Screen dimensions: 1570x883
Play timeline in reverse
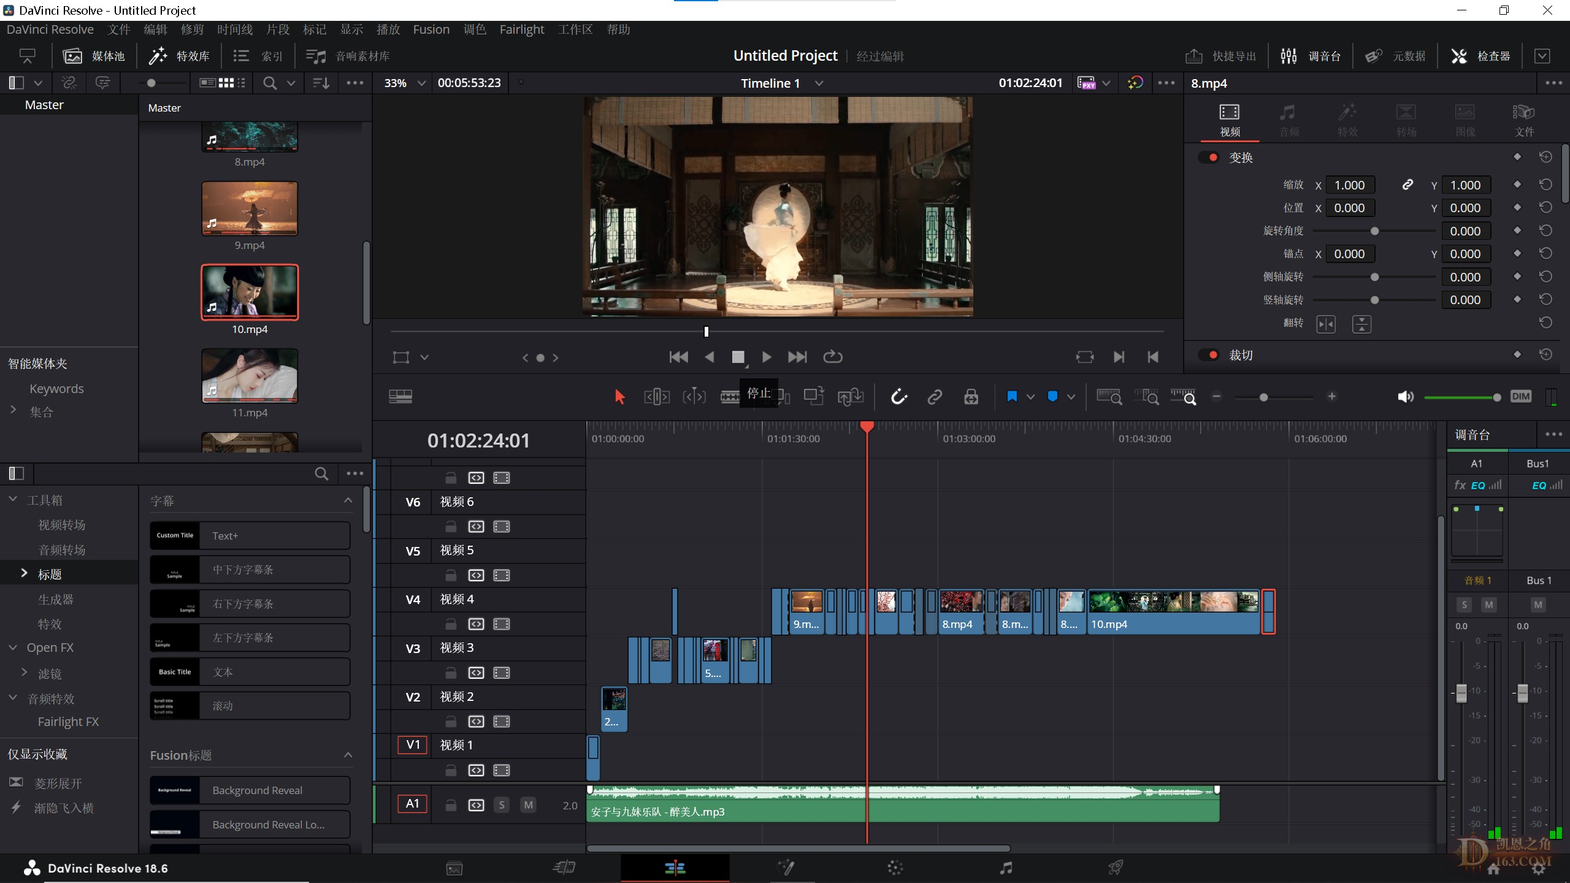[x=709, y=357]
